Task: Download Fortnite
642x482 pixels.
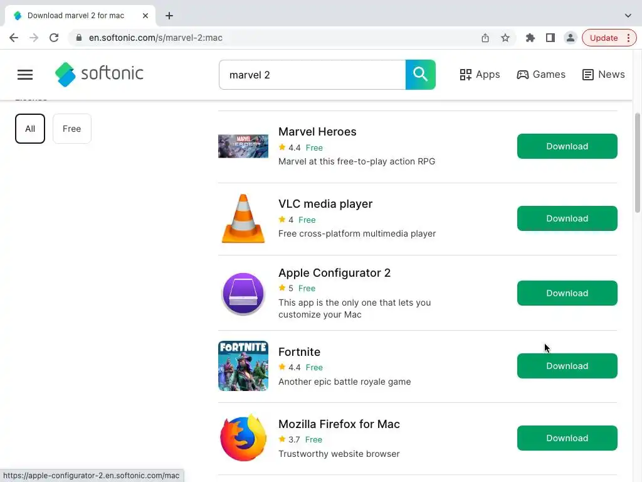Action: [567, 366]
